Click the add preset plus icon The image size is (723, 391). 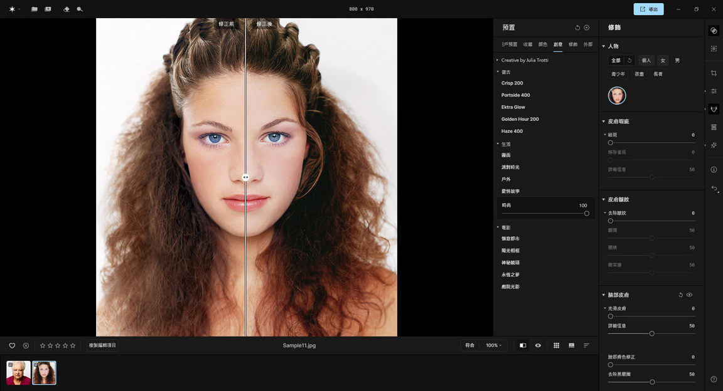click(x=587, y=28)
